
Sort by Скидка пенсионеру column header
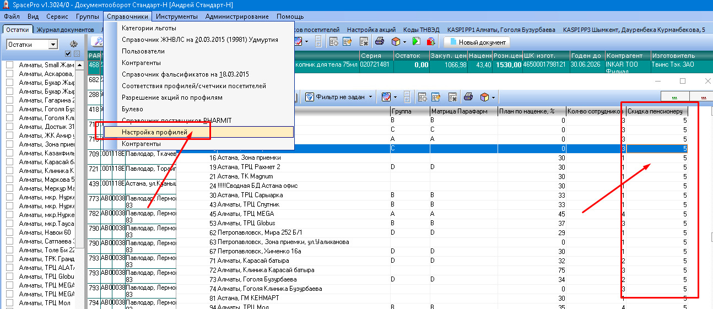click(658, 111)
